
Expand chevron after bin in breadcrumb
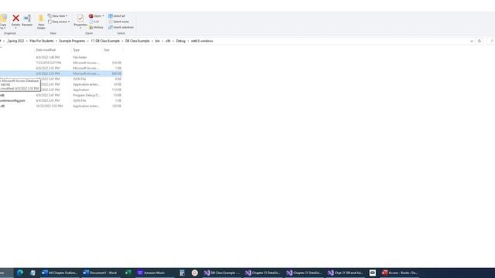(x=162, y=41)
